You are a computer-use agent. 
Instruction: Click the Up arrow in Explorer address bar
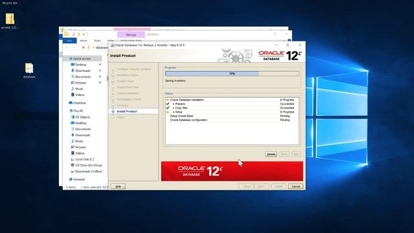click(x=83, y=47)
